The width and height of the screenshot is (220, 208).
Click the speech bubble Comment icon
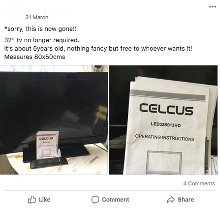[95, 200]
